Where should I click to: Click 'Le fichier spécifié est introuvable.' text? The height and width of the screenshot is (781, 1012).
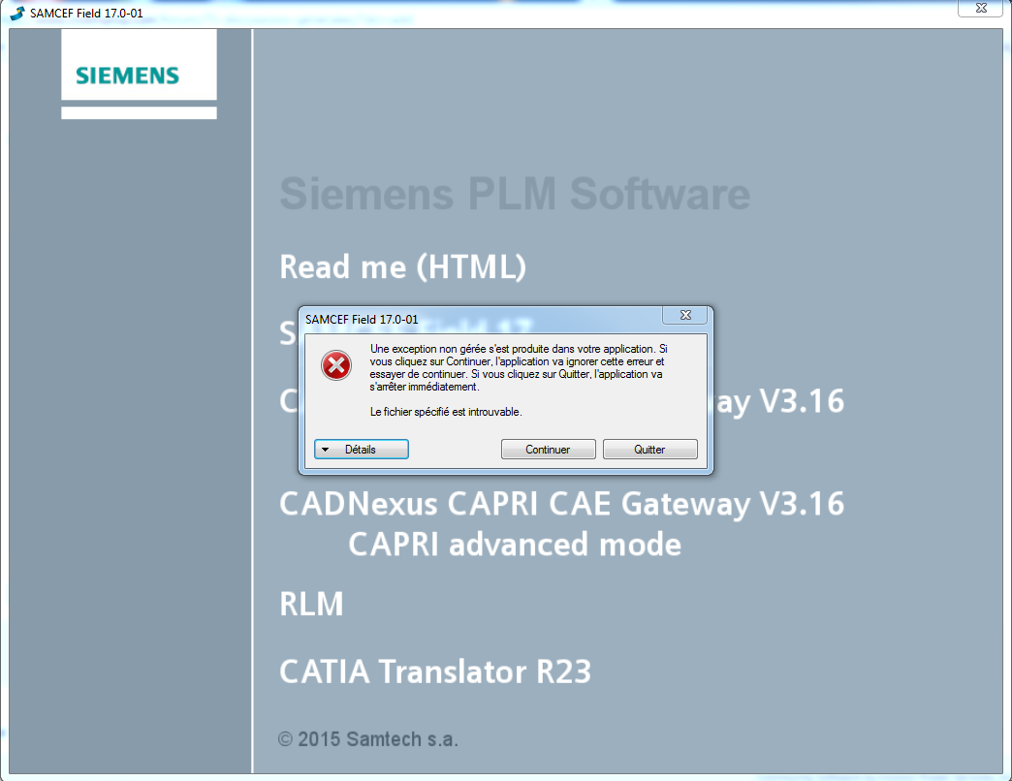pyautogui.click(x=446, y=412)
